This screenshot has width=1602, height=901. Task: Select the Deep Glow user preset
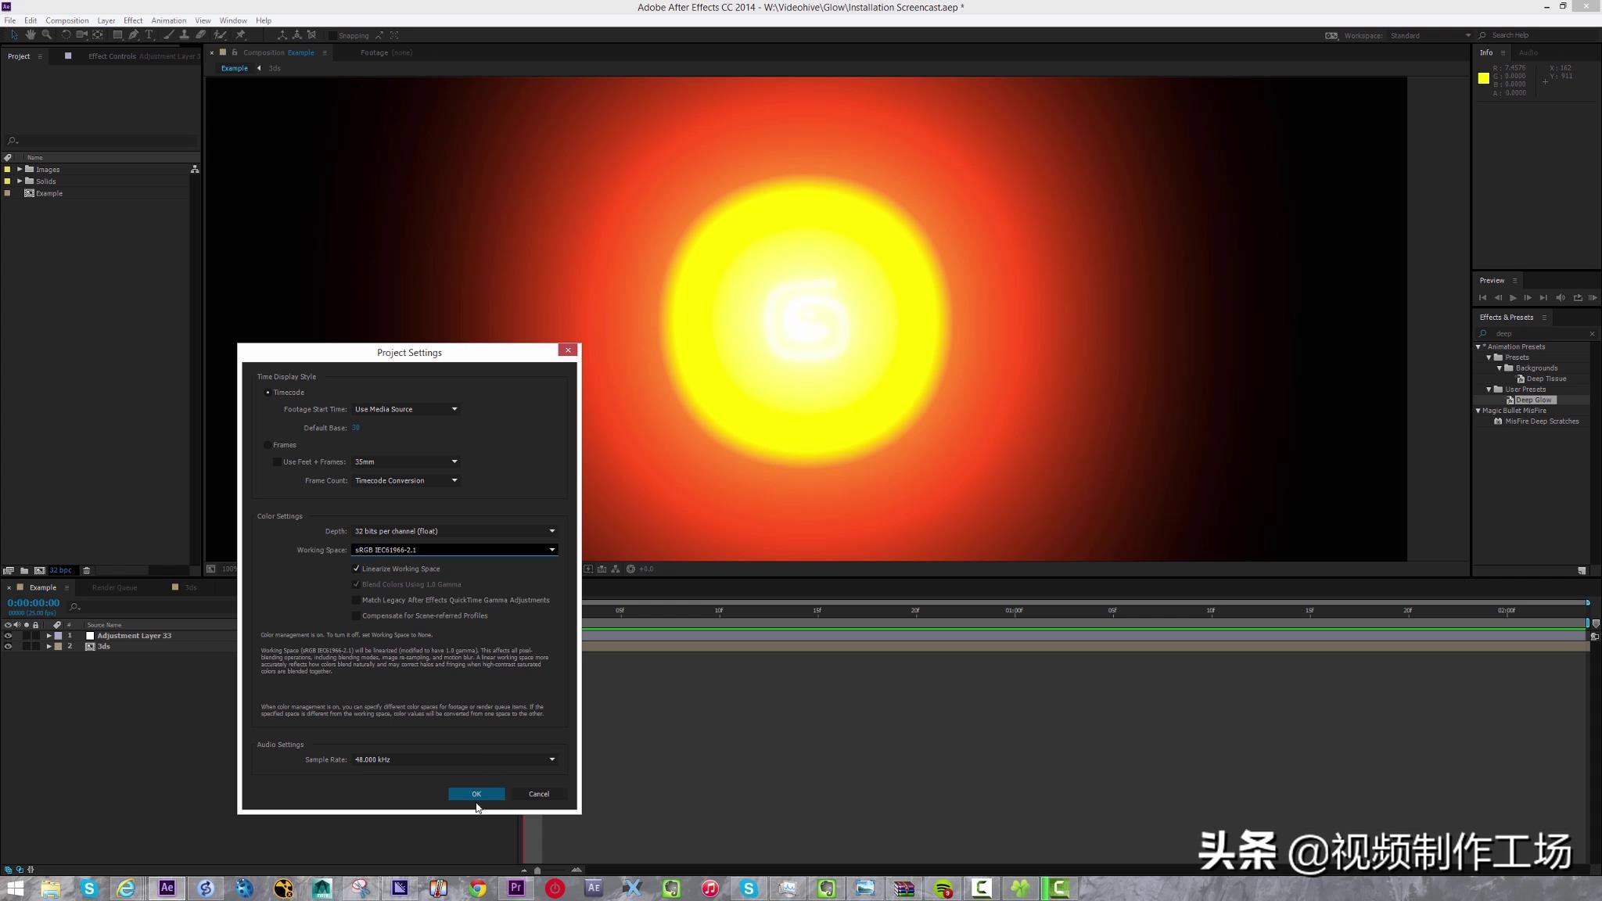pos(1532,400)
